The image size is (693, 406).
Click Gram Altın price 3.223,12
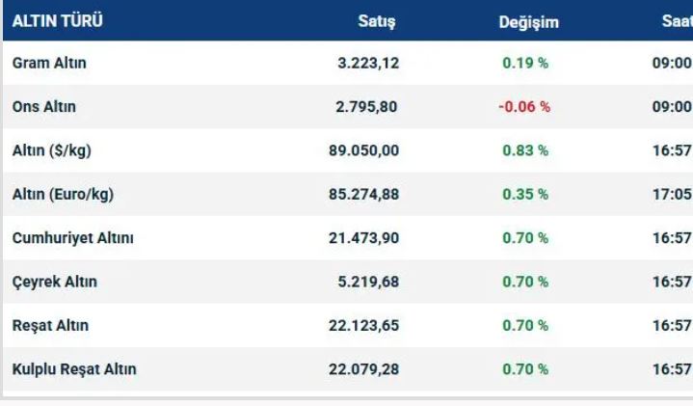367,64
